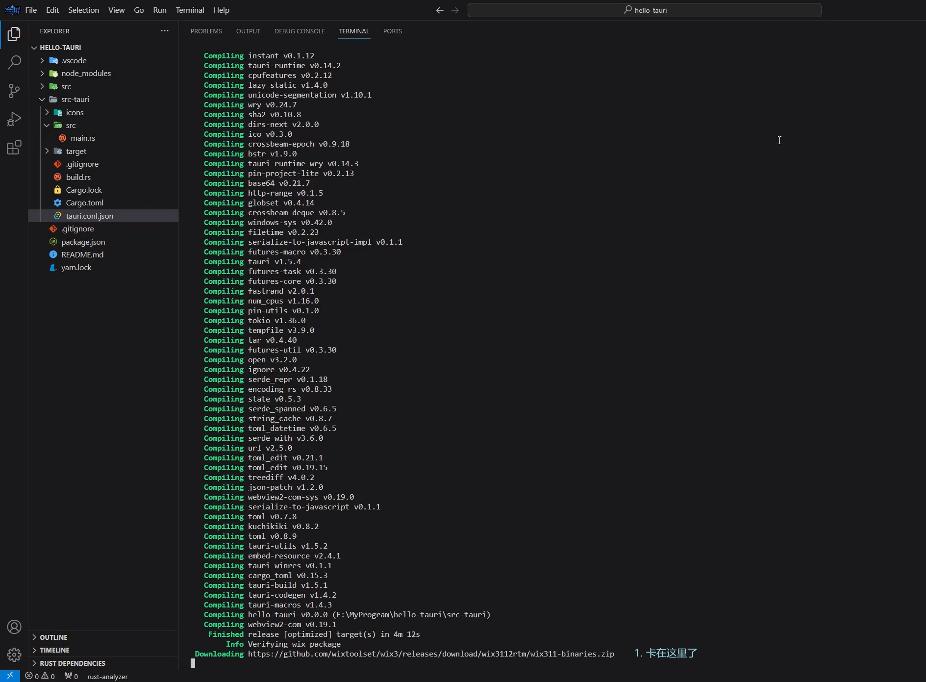926x682 pixels.
Task: Click the rust-analyzer status bar item
Action: pos(107,677)
